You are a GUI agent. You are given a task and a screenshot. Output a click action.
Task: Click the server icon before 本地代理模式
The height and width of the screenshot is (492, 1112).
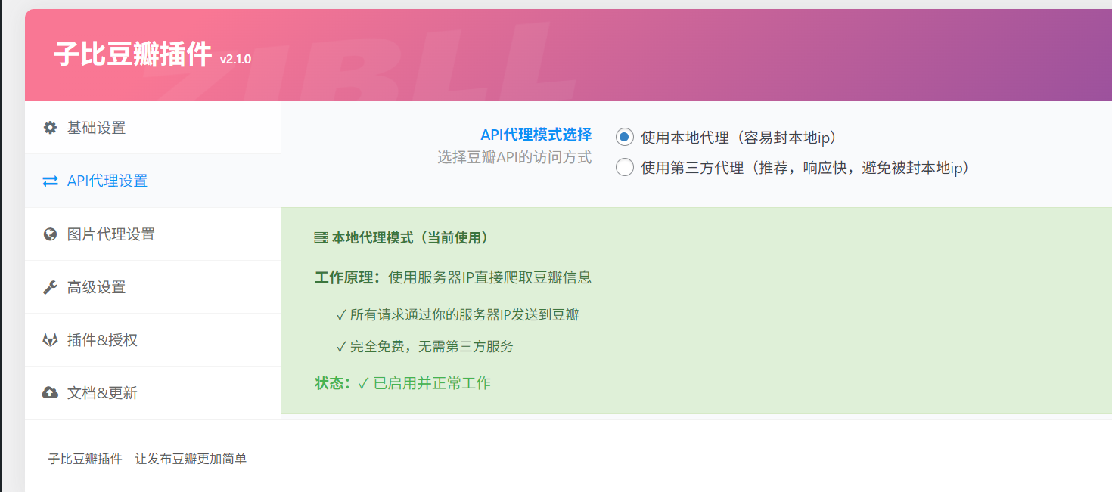[x=320, y=237]
